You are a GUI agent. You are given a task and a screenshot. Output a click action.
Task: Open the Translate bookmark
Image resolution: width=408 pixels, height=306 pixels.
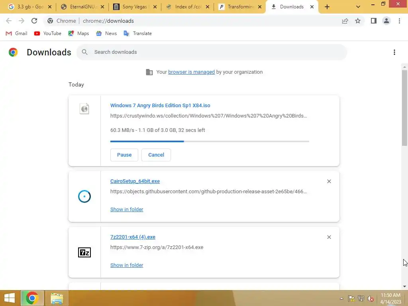(137, 33)
